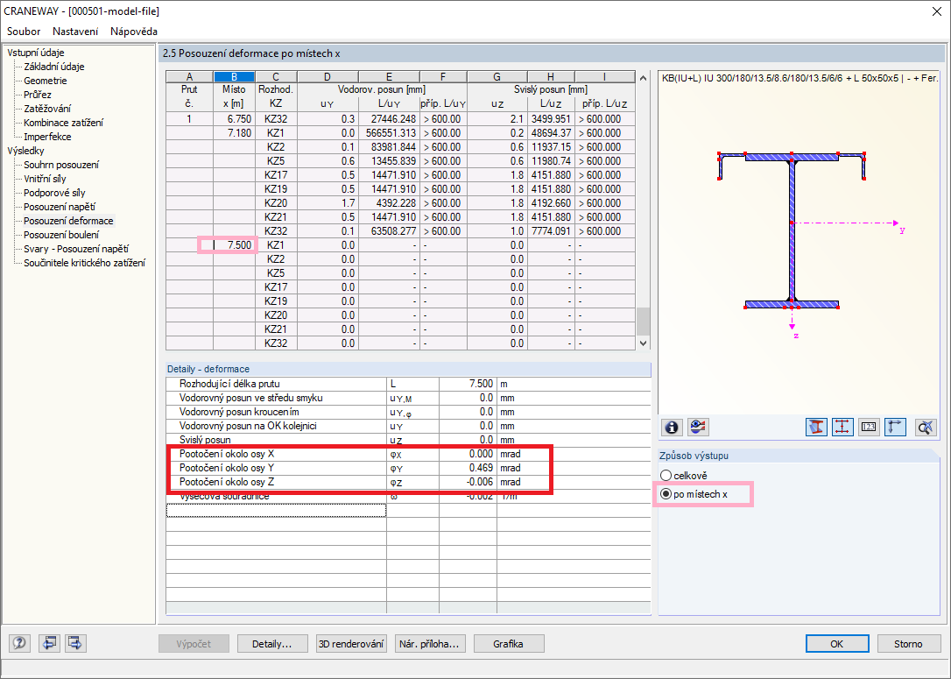
Task: Toggle the principal axes arrows icon
Action: [895, 428]
